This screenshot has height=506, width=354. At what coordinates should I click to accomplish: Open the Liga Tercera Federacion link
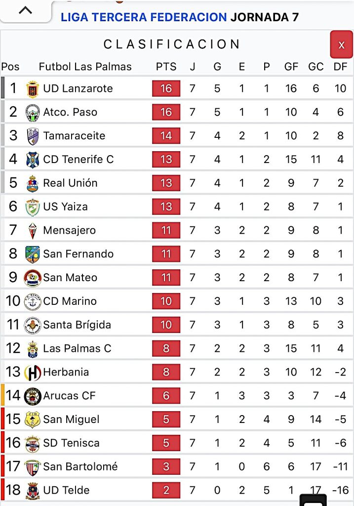coord(144,17)
